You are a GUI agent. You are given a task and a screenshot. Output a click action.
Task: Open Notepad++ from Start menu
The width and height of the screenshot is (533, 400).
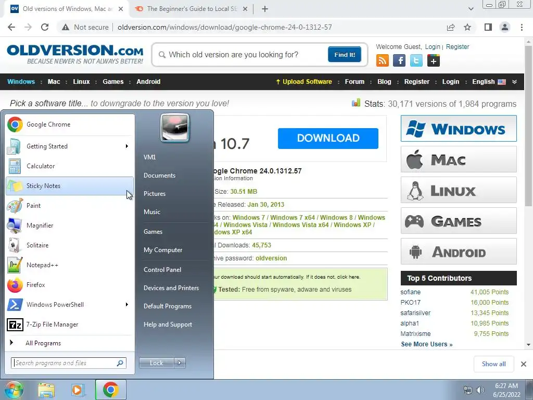point(70,265)
